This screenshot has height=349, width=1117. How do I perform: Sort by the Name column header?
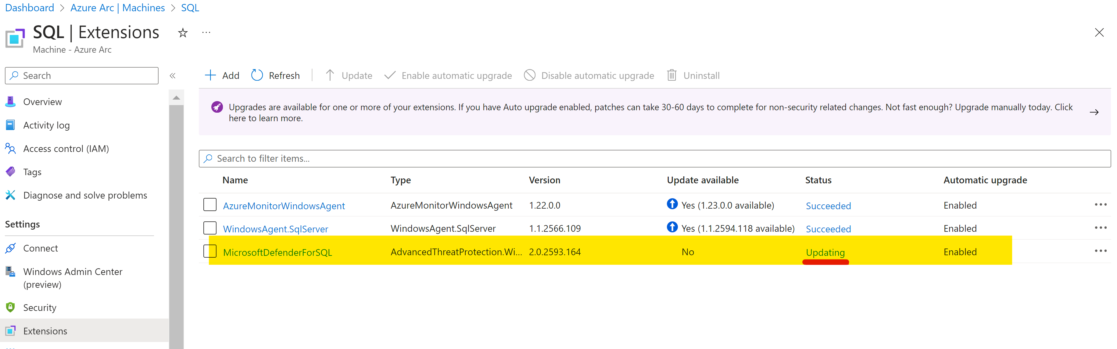click(235, 180)
